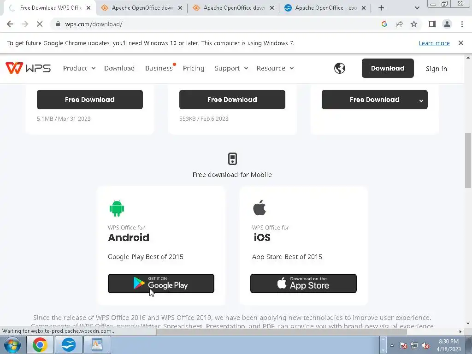Image resolution: width=472 pixels, height=354 pixels.
Task: Stop loading the page button
Action: point(40,24)
